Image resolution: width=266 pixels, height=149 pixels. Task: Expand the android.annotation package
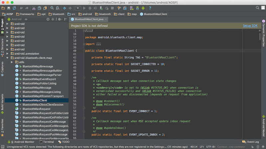[x=7, y=53]
